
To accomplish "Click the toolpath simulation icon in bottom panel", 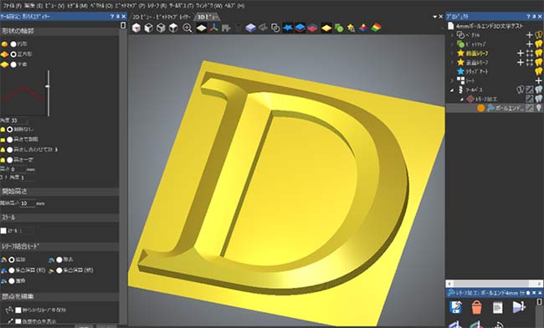I will coord(519,307).
